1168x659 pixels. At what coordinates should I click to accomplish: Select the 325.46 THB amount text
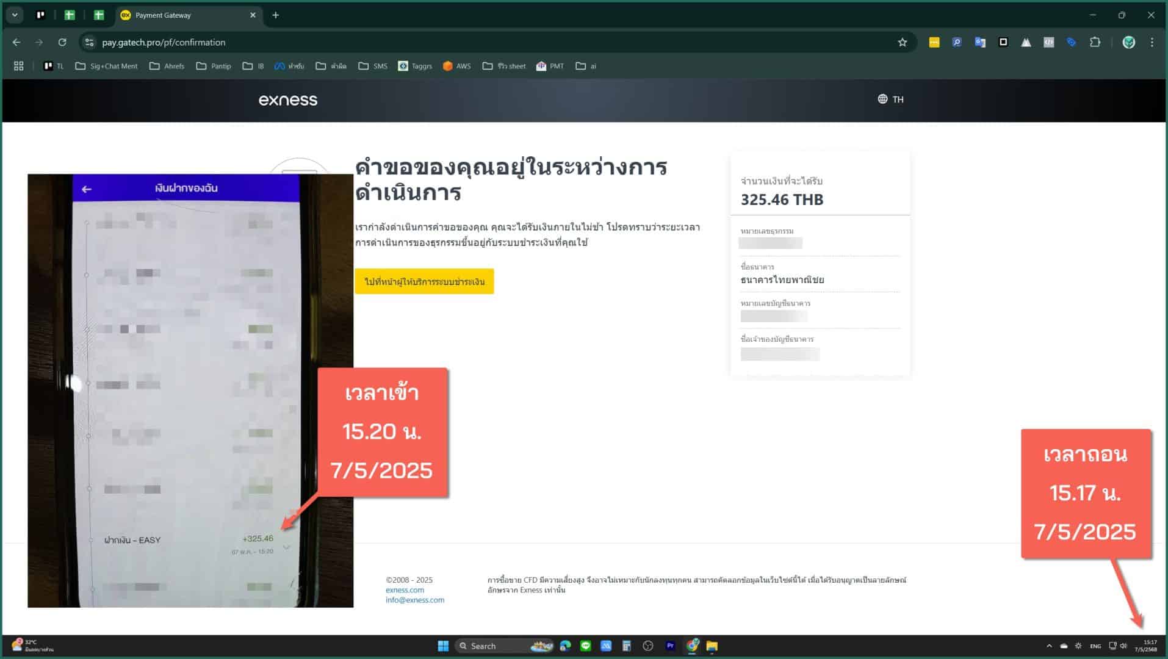782,200
